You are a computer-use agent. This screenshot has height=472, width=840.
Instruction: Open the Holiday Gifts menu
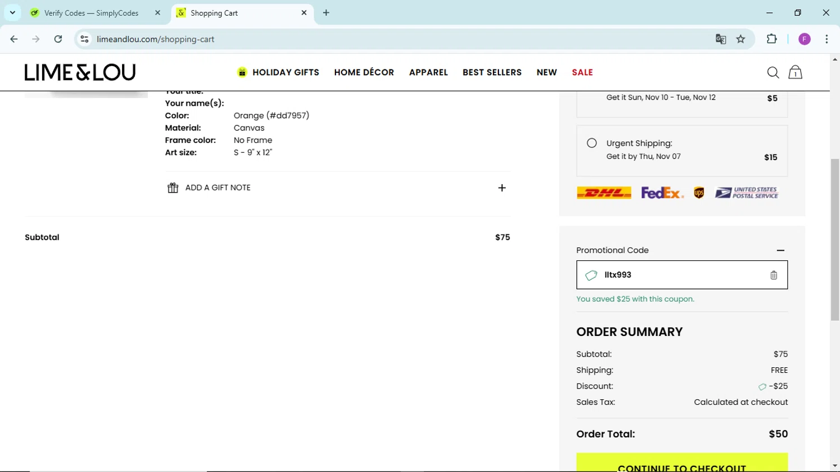tap(278, 72)
